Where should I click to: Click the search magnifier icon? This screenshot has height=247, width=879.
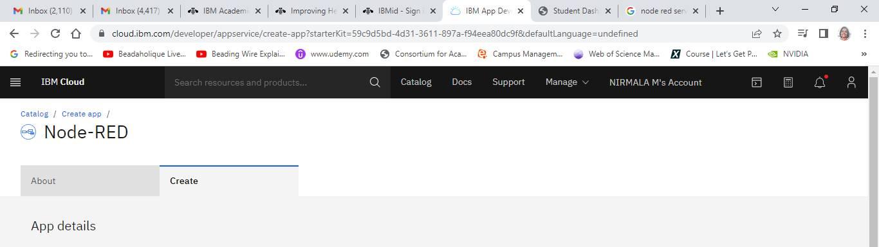click(x=375, y=82)
